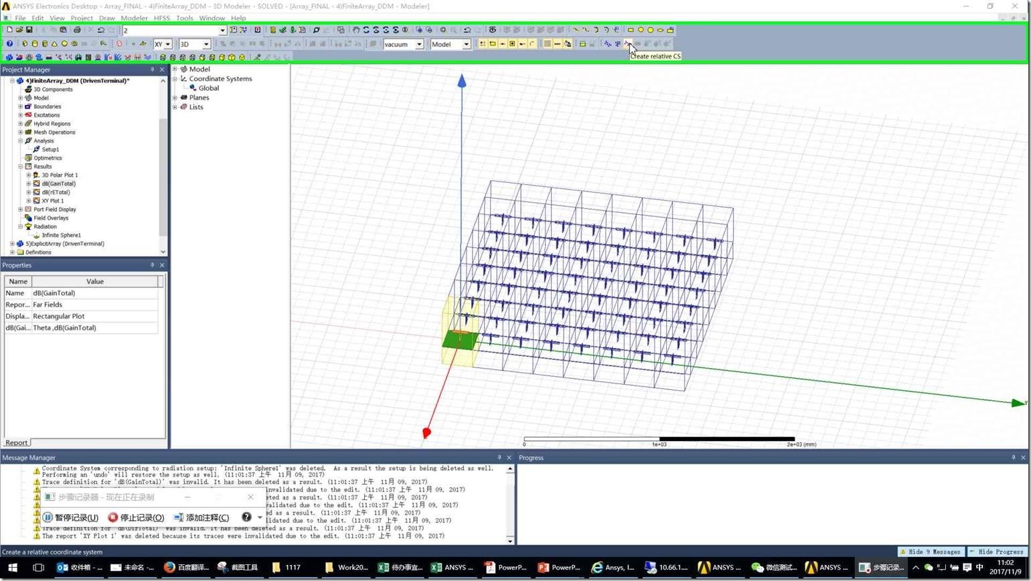Screen dimensions: 1031x581
Task: Open the Edit menu
Action: pyautogui.click(x=37, y=18)
